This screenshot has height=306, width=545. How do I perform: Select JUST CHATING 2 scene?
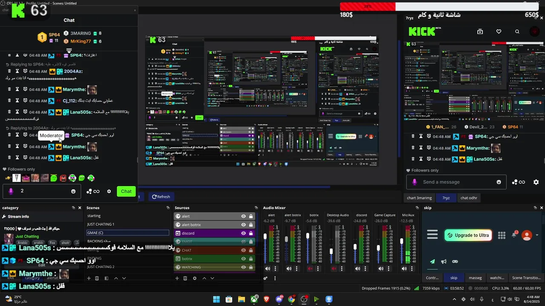click(128, 267)
